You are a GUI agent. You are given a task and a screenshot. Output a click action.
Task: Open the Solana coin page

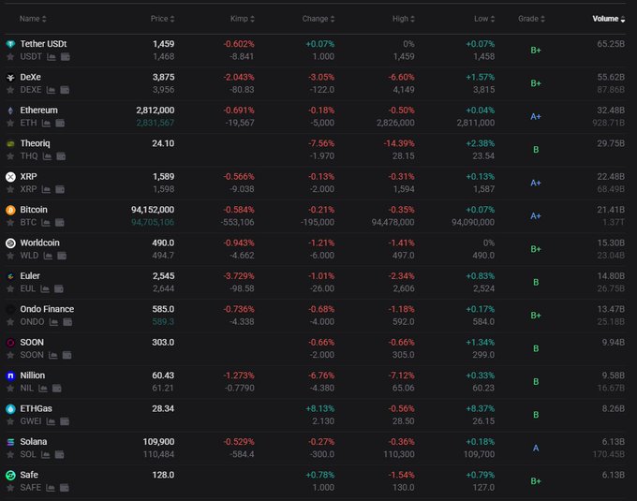pos(34,442)
